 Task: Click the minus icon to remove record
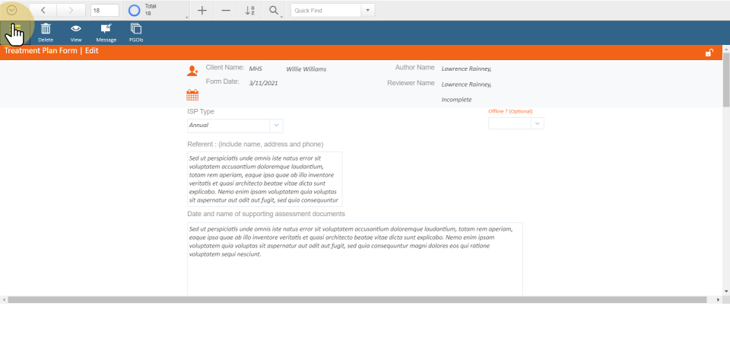tap(226, 11)
